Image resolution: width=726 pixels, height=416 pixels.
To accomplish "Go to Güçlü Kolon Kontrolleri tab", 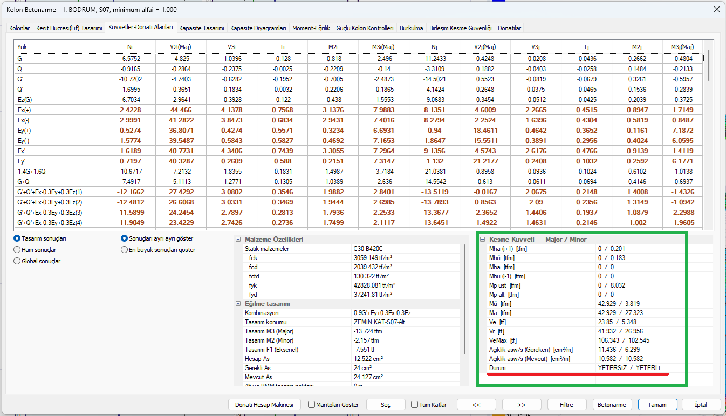I will 365,28.
